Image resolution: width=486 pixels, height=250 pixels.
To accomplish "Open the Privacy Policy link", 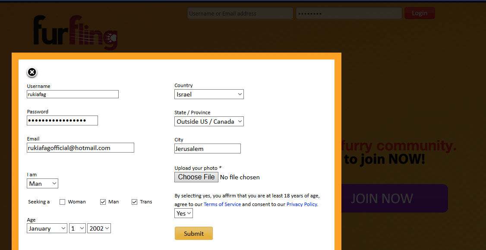I will click(x=302, y=204).
